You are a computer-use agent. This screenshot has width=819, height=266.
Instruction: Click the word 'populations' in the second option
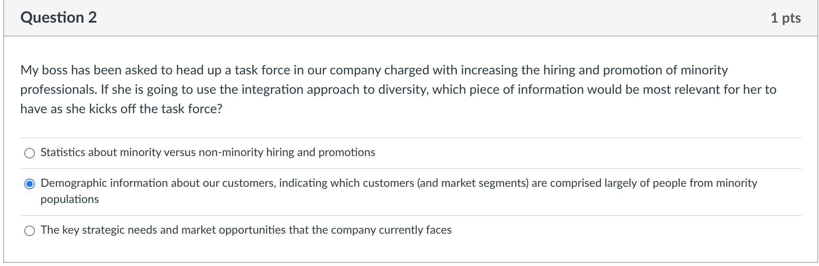(69, 199)
